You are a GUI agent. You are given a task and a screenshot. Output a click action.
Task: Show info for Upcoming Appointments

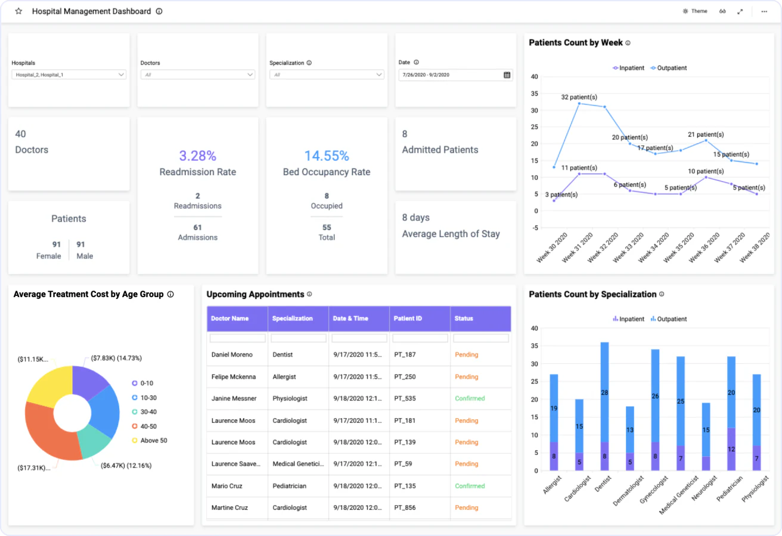(309, 294)
